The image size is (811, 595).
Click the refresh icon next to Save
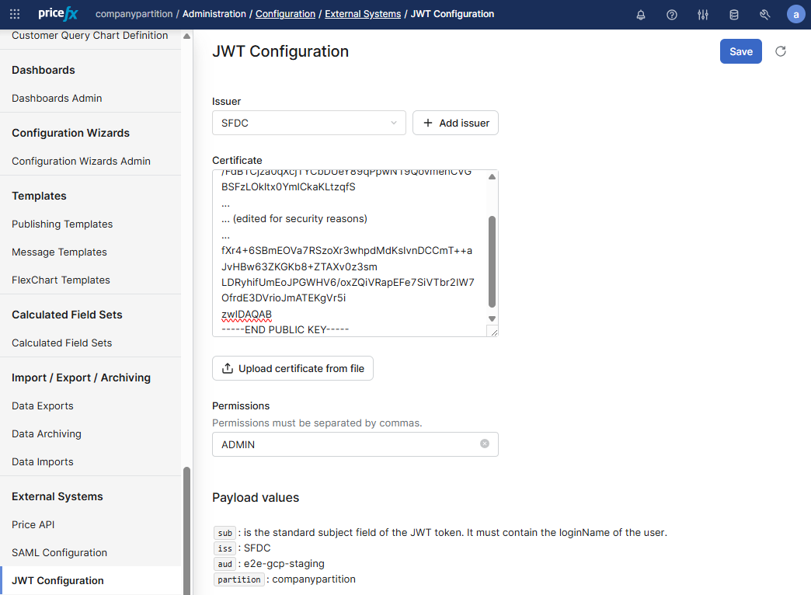point(781,51)
